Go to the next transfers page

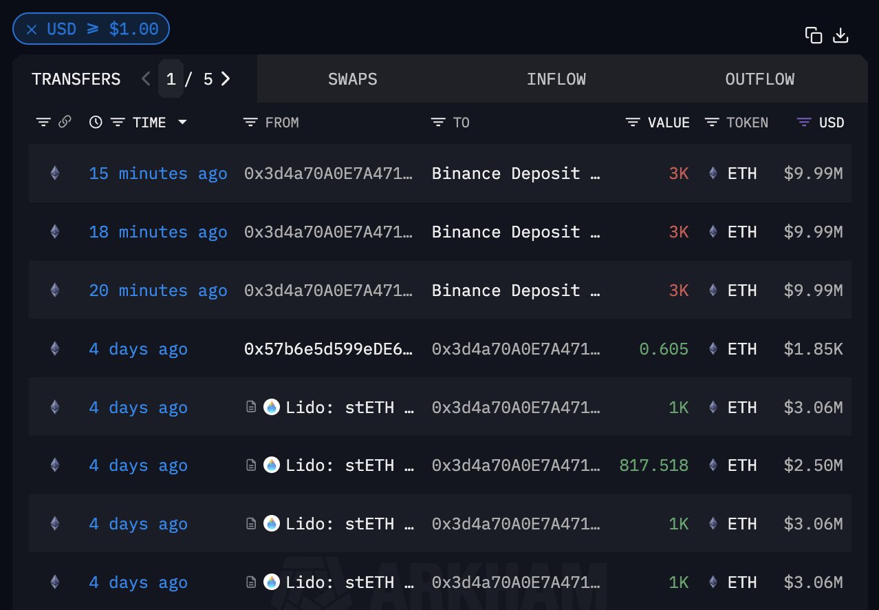tap(226, 79)
